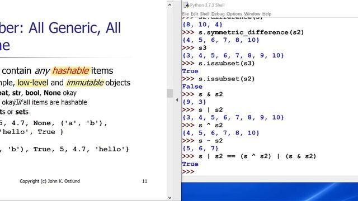Viewport: 358px width, 201px height.
Task: Click the Python 3.7.3 Shell window icon
Action: click(x=186, y=5)
